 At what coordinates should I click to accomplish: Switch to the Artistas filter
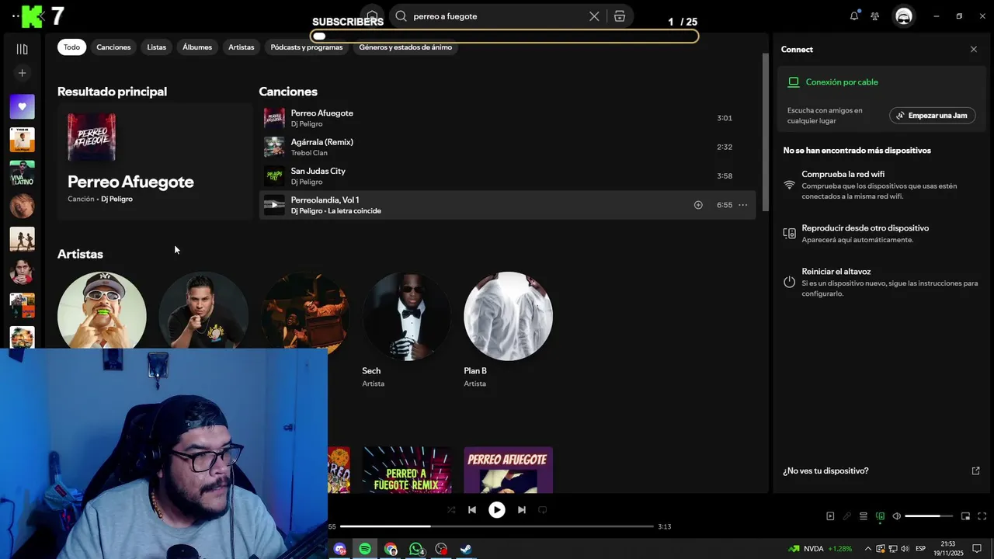click(242, 47)
